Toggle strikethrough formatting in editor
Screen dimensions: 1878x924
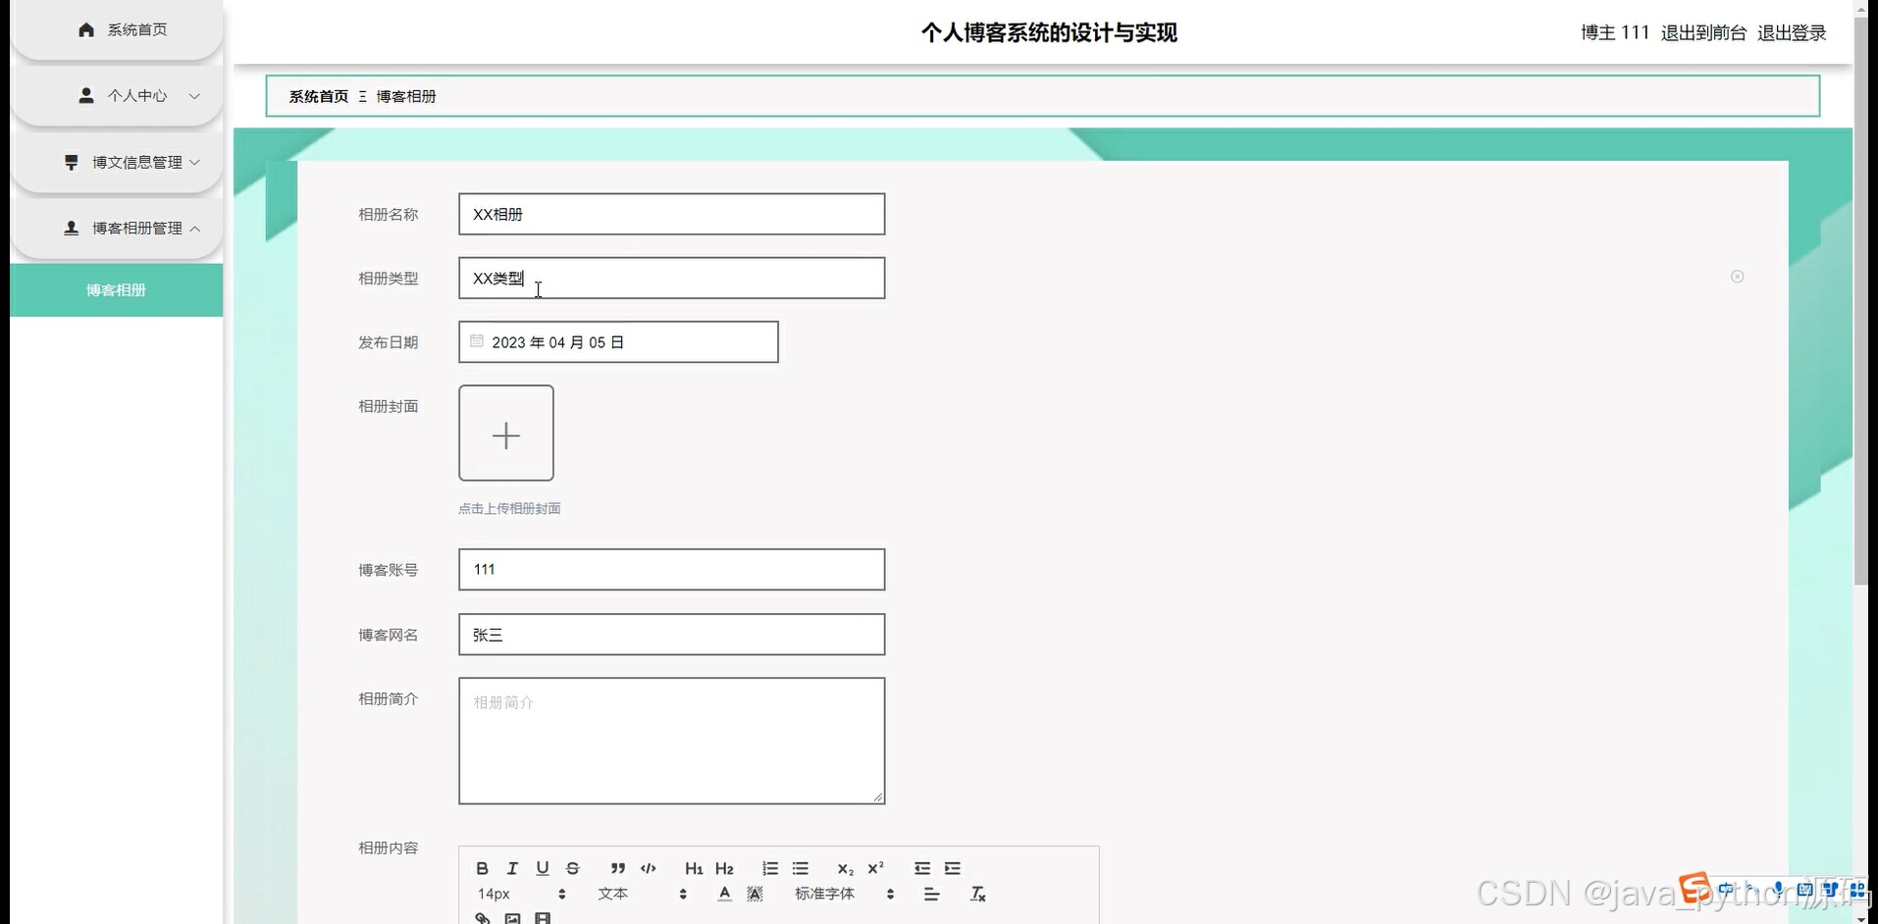(573, 868)
